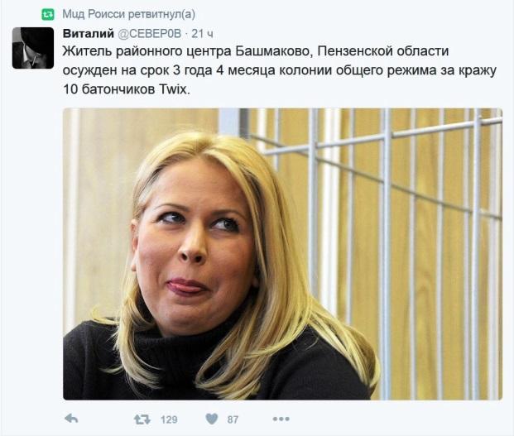Click the Пензенской области text in the tweet
Screen dimensions: 514x436
point(383,51)
